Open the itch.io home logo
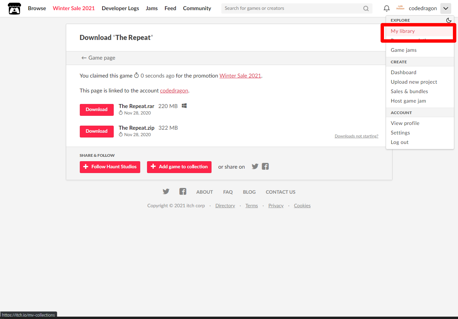 (x=14, y=8)
